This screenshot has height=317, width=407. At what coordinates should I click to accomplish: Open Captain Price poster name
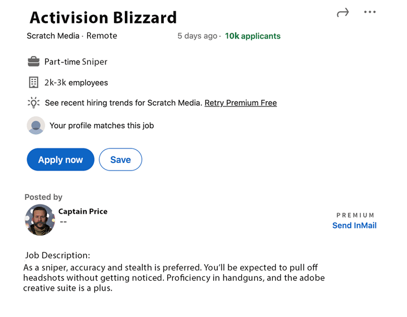[83, 211]
